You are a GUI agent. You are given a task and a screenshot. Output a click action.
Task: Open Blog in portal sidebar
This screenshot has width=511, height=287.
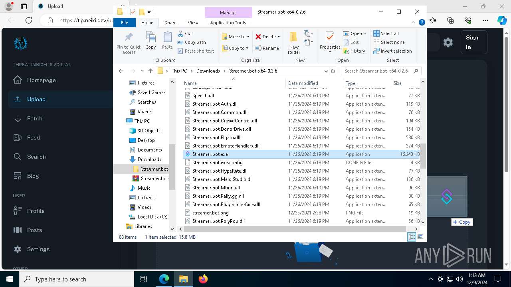point(33,176)
